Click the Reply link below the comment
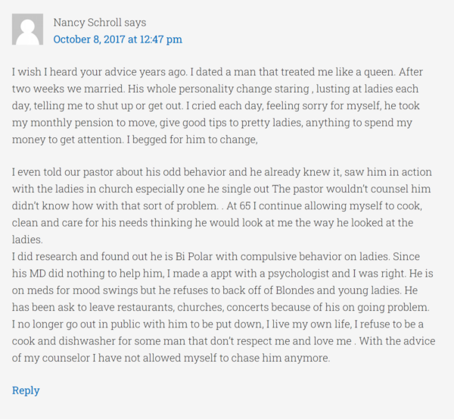454x420 pixels. pyautogui.click(x=26, y=390)
